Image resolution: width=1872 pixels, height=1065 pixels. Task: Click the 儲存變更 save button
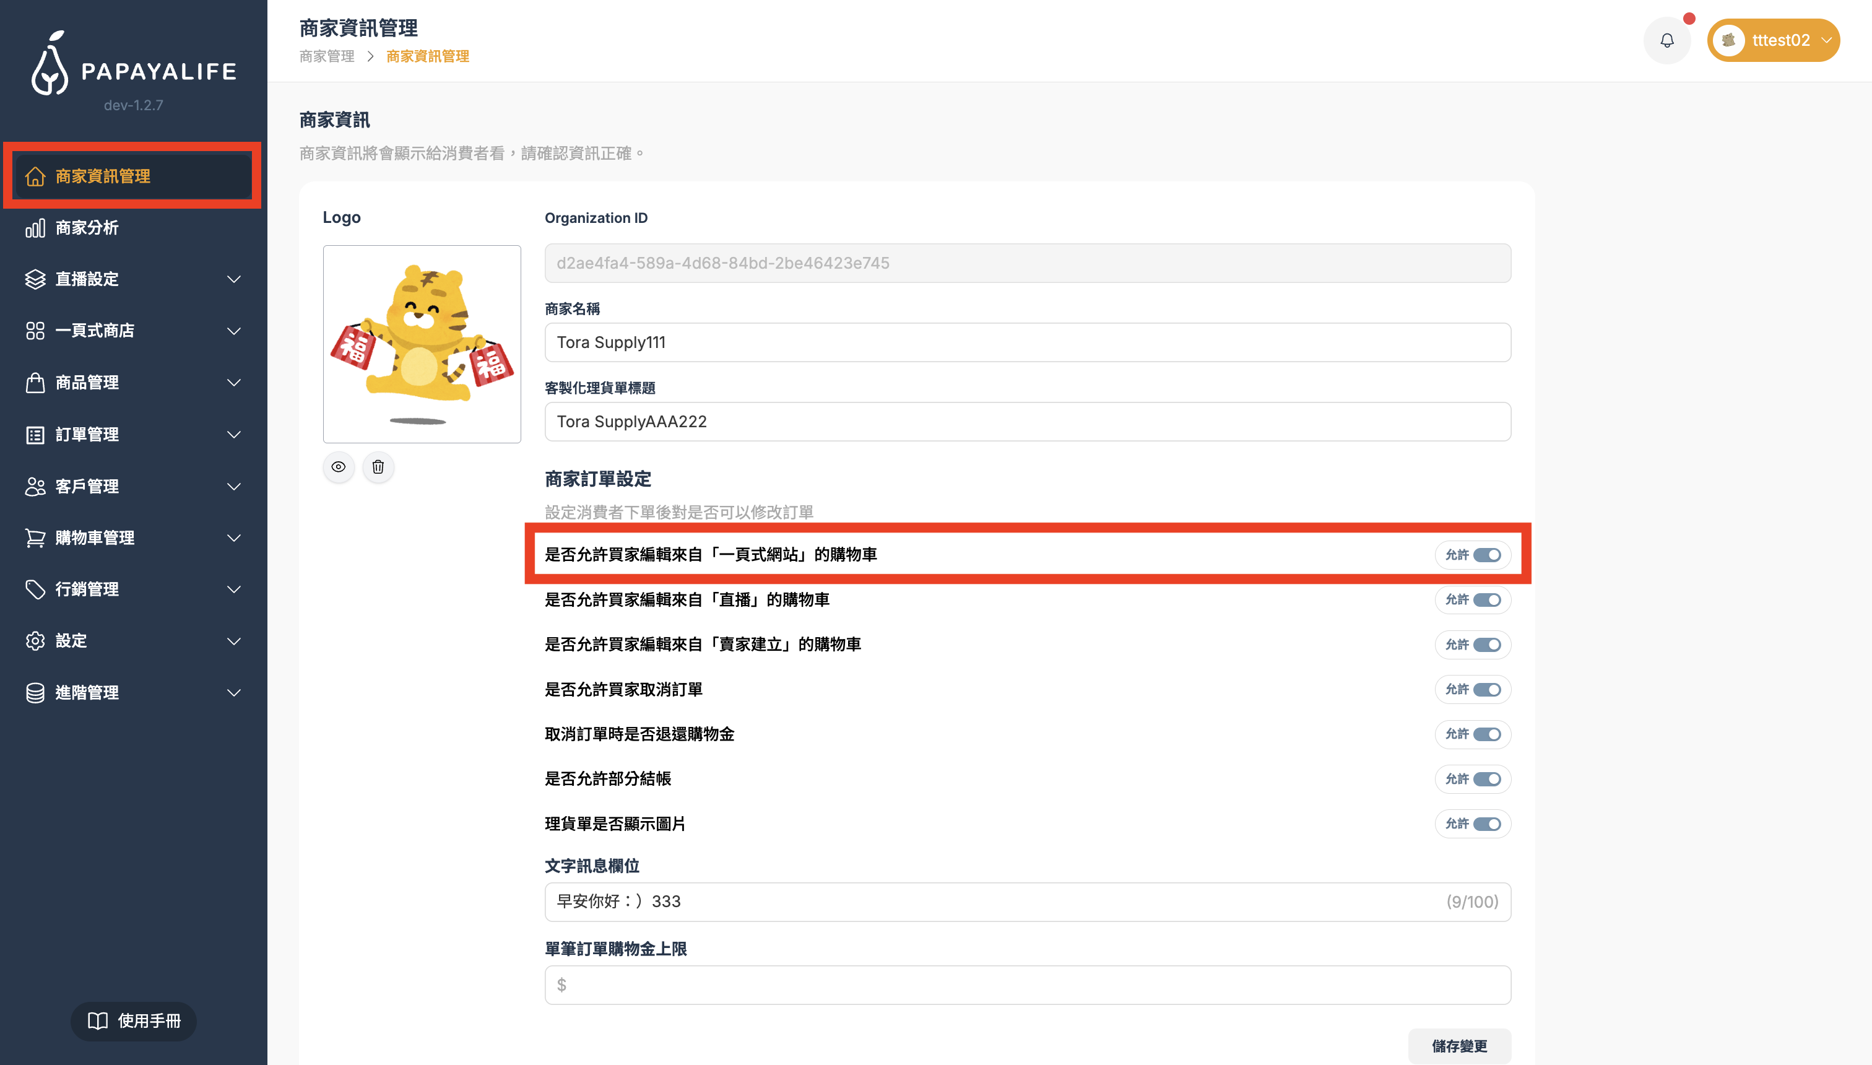point(1459,1046)
